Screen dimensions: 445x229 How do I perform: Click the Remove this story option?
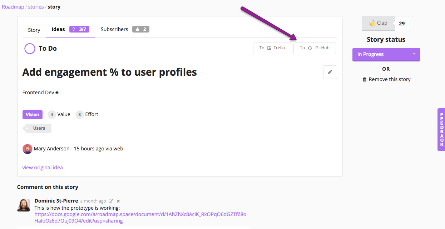click(389, 79)
